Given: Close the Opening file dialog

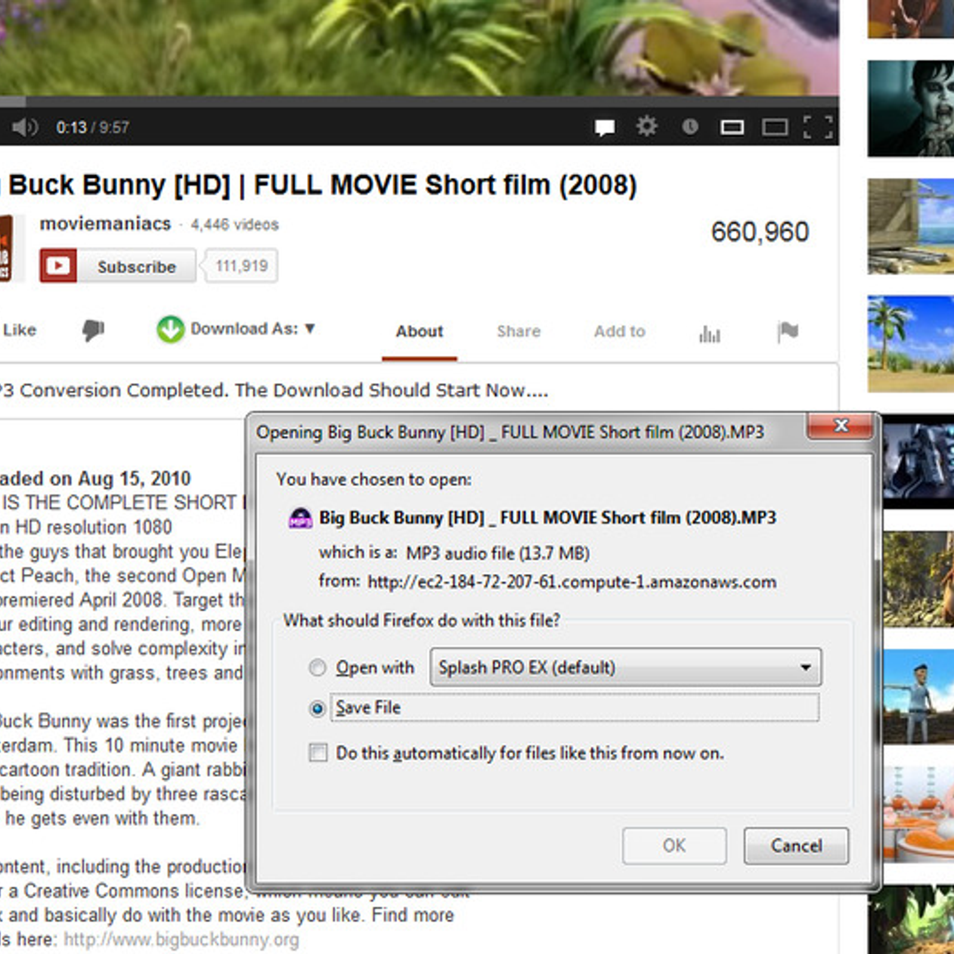Looking at the screenshot, I should coord(841,425).
